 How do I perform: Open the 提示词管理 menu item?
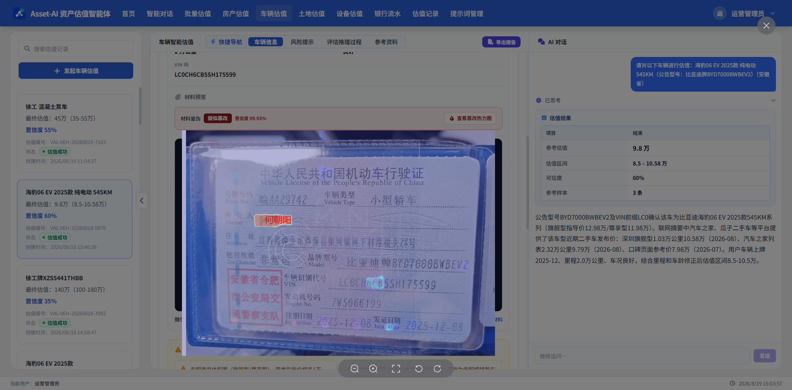(467, 14)
